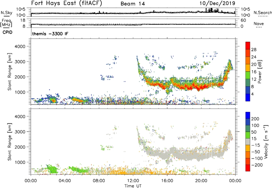Screen dimensions: 272x188
Task: Click the 'Fort Hays East (fitACF)' title
Action: coord(67,3)
